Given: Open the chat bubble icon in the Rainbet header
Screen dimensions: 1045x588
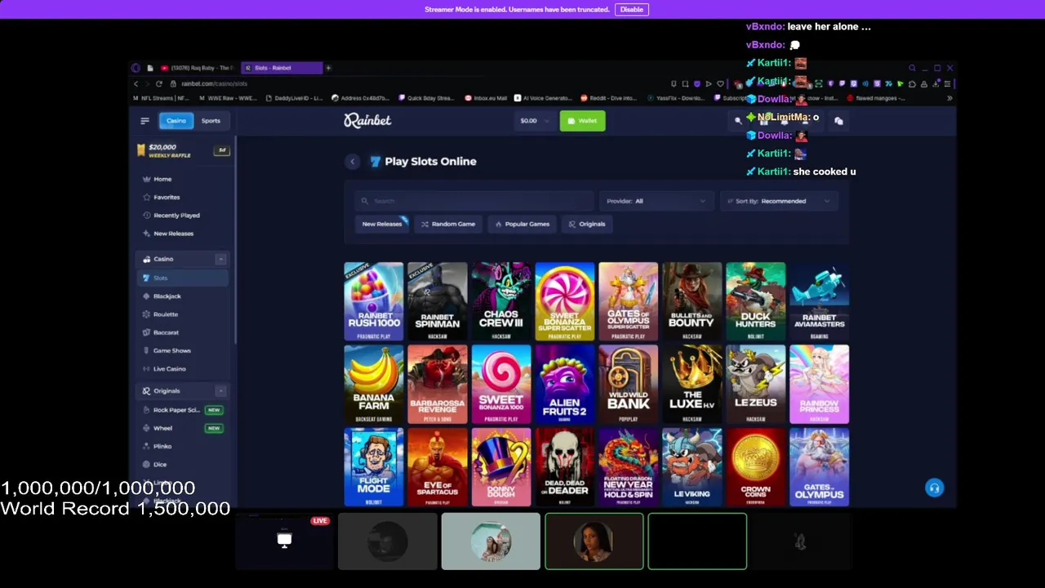Looking at the screenshot, I should click(838, 121).
